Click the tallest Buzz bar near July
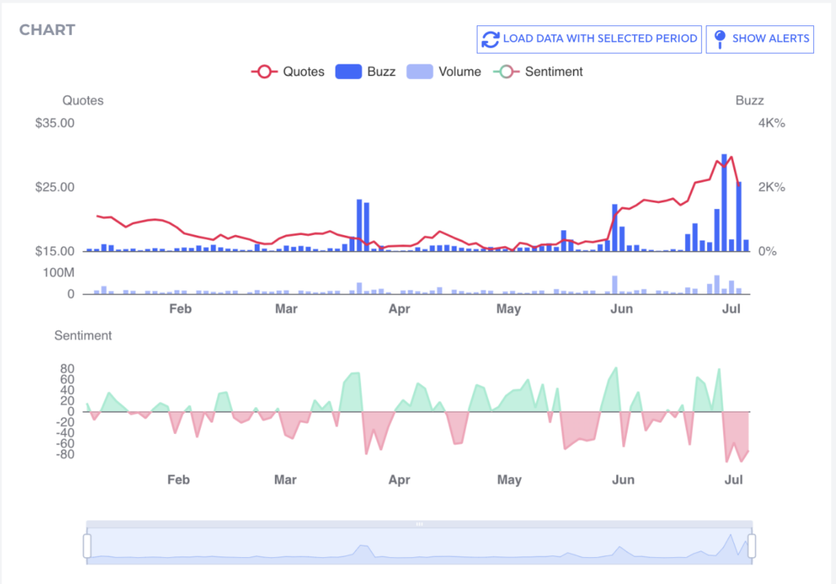The image size is (836, 584). (724, 201)
